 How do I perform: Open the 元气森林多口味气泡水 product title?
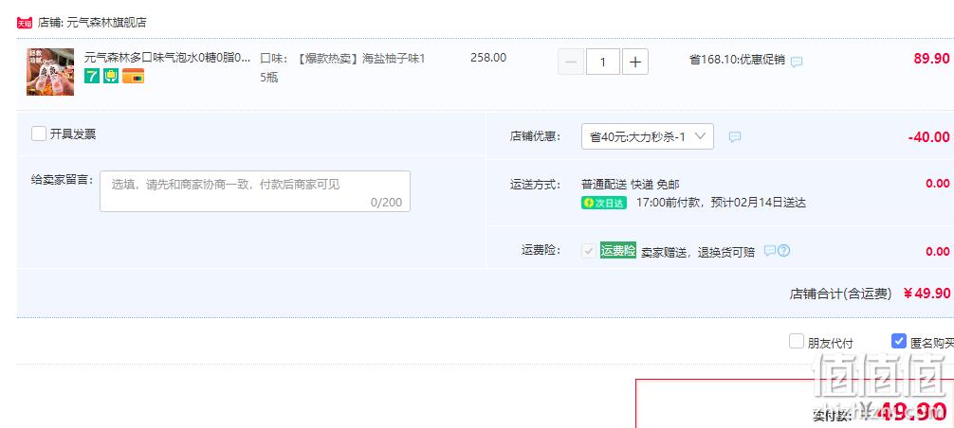pos(167,58)
